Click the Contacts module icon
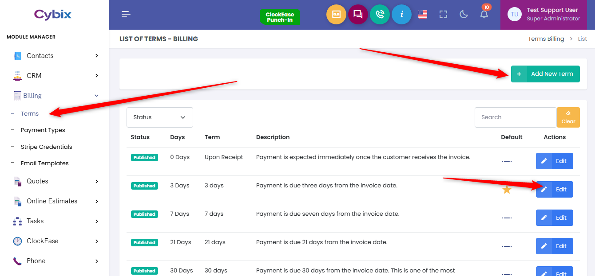 17,56
